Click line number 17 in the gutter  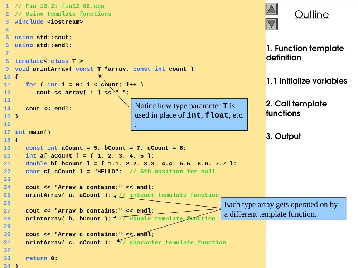point(7,132)
